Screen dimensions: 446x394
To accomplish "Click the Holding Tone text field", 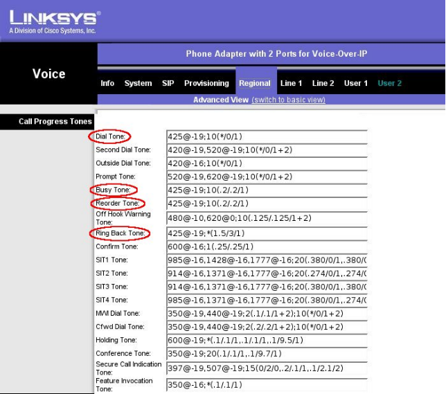I will tap(267, 341).
